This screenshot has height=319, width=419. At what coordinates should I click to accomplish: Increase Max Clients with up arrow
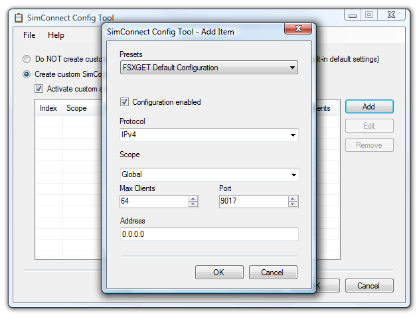click(x=193, y=199)
